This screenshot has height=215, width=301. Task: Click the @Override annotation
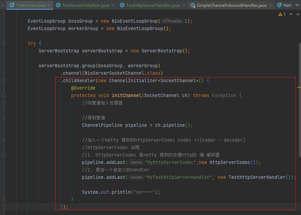pos(83,88)
